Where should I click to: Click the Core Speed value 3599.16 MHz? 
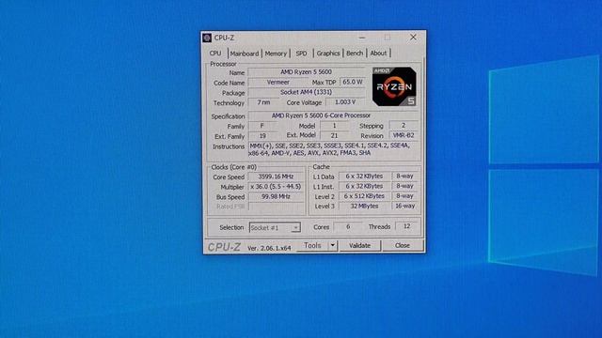point(276,177)
